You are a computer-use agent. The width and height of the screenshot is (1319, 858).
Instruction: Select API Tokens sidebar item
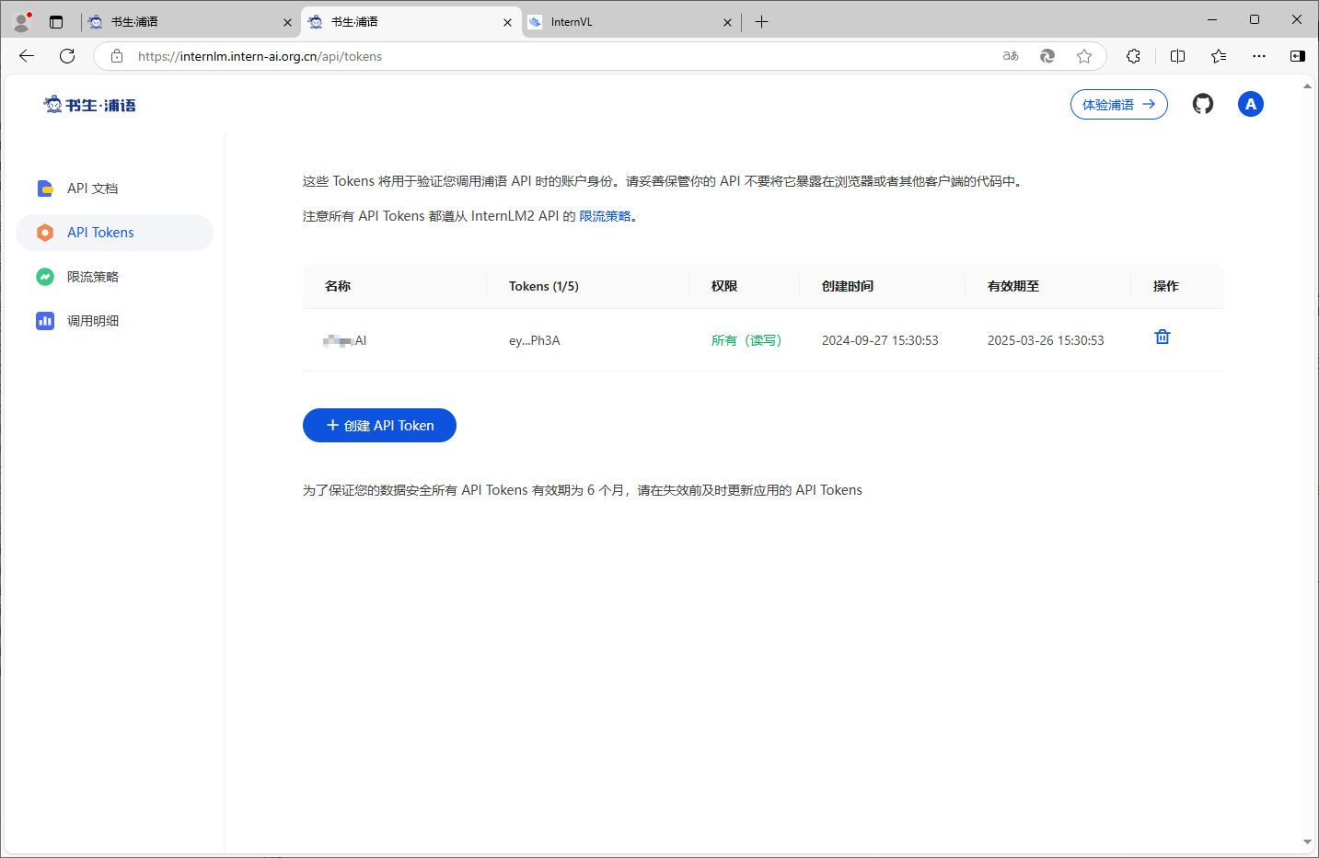click(115, 233)
